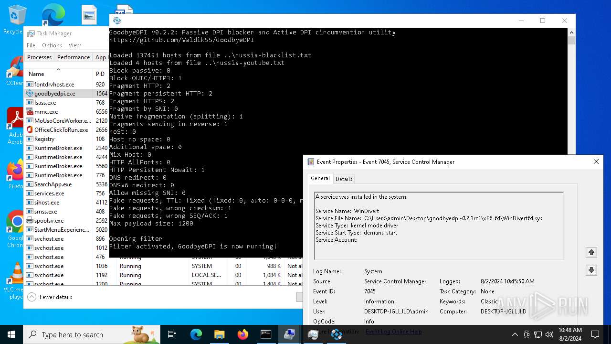611x344 pixels.
Task: Select OfficeClickToRun.exe process row
Action: click(x=66, y=130)
